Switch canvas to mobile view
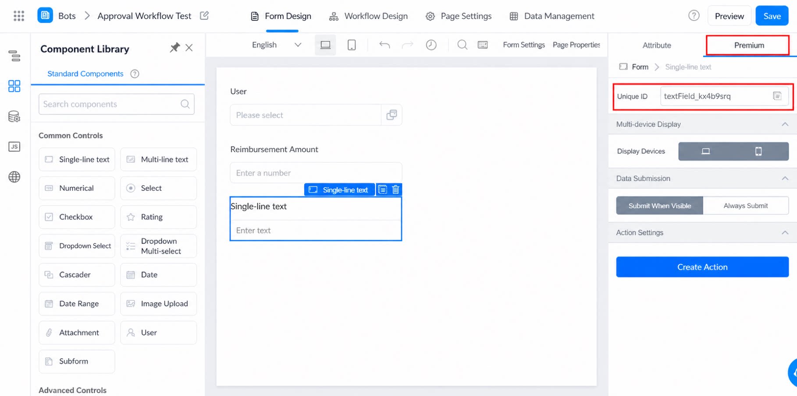Screen dimensions: 797x396 [352, 45]
